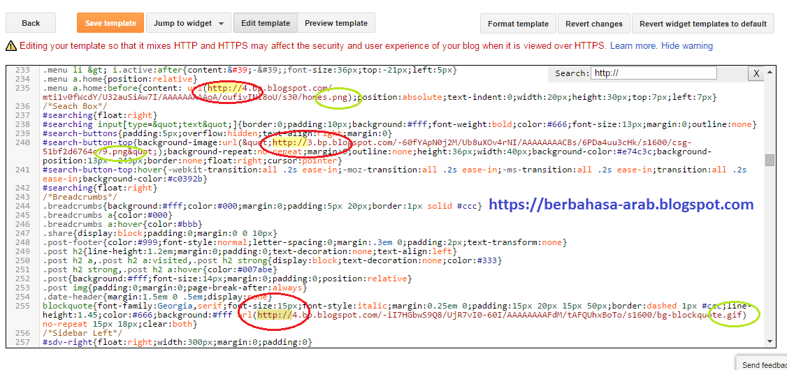The width and height of the screenshot is (787, 370).
Task: Close the search box with the X button
Action: click(756, 73)
